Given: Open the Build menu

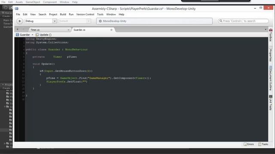Looking at the screenshot, I should pyautogui.click(x=63, y=14).
